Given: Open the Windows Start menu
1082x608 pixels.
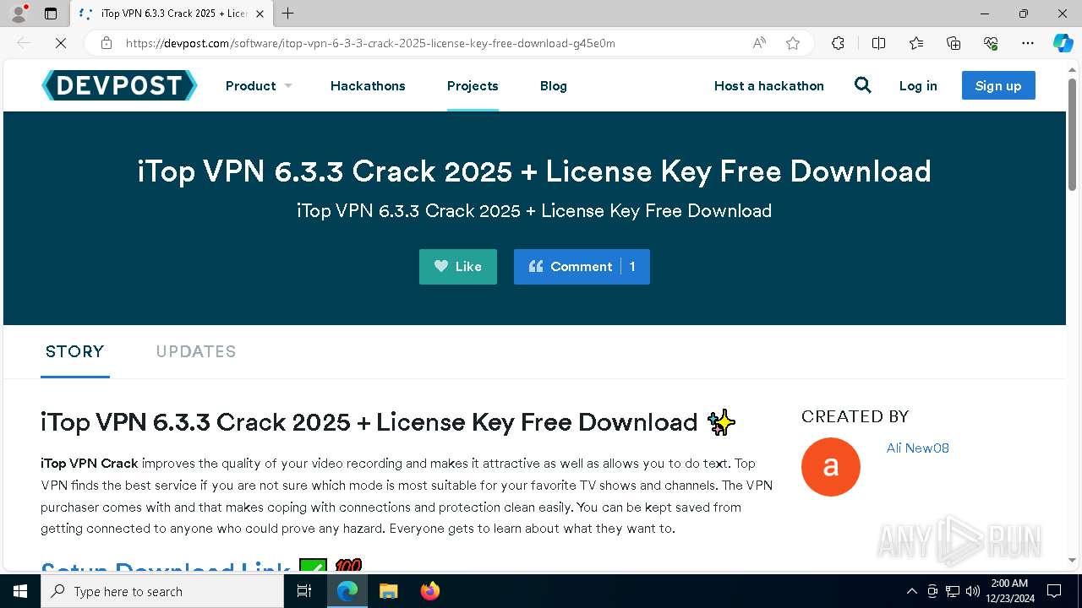Looking at the screenshot, I should tap(20, 591).
